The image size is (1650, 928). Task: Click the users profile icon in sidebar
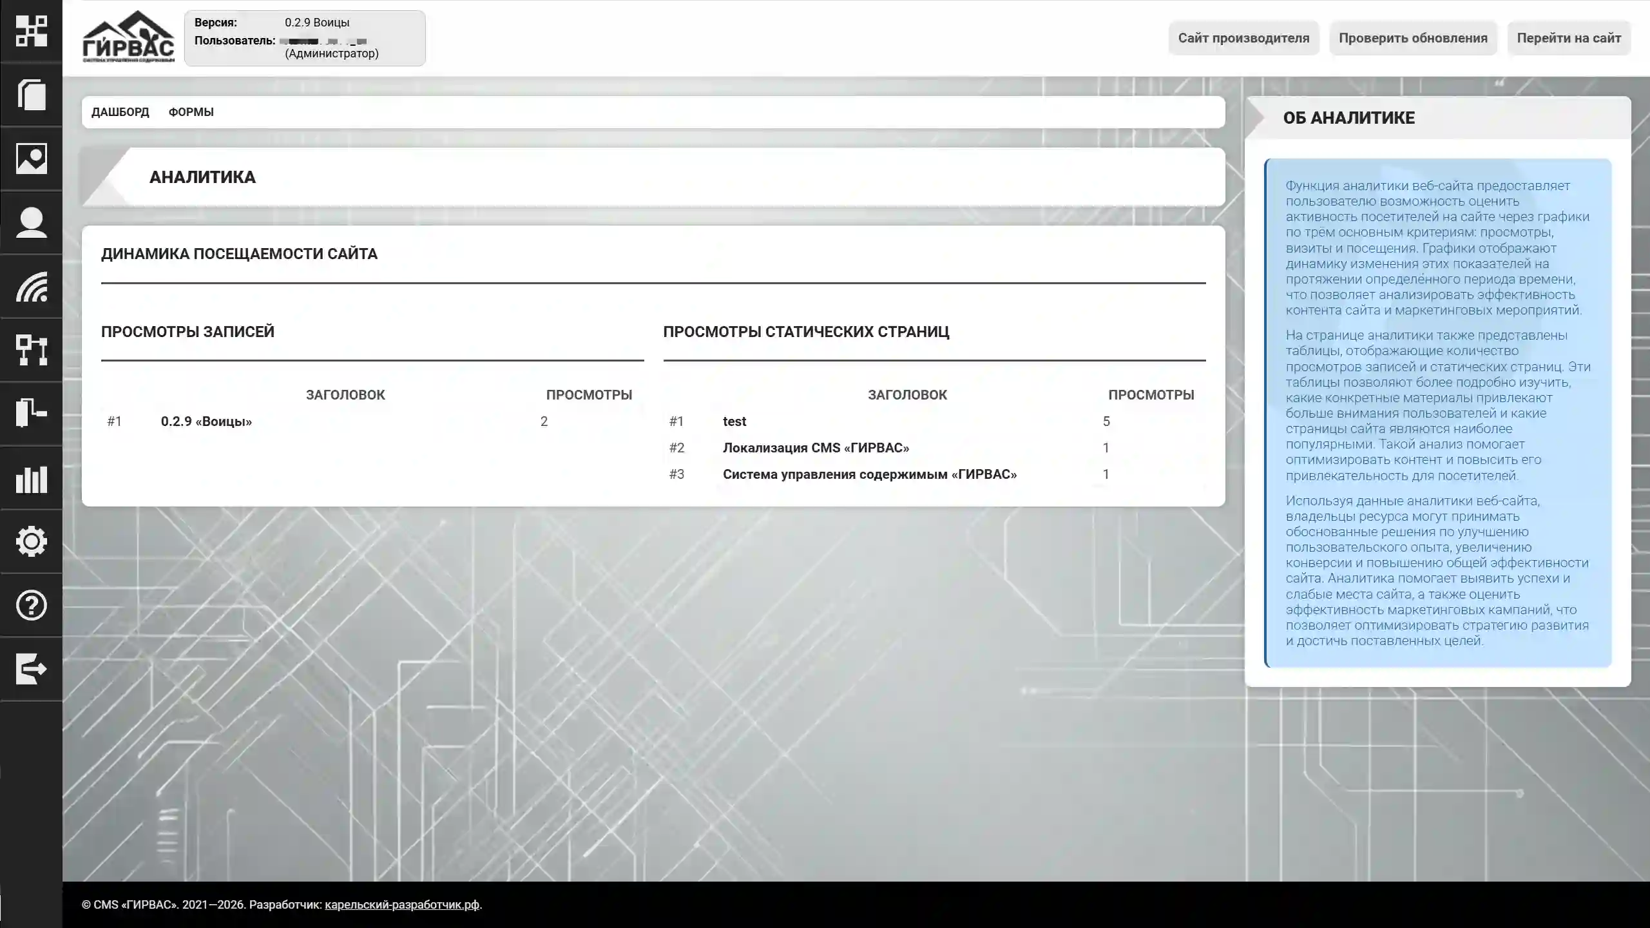coord(31,222)
